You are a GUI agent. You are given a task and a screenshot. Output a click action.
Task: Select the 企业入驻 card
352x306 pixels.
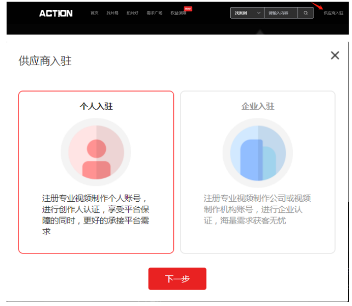coord(258,172)
